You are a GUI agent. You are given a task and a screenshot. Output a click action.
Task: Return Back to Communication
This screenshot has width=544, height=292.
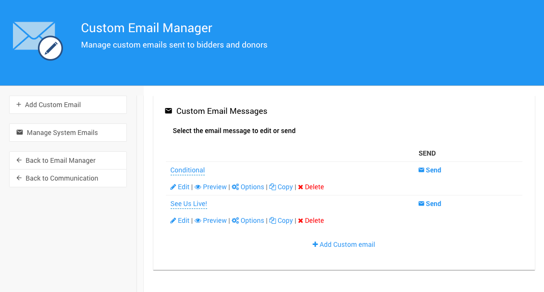click(x=68, y=178)
